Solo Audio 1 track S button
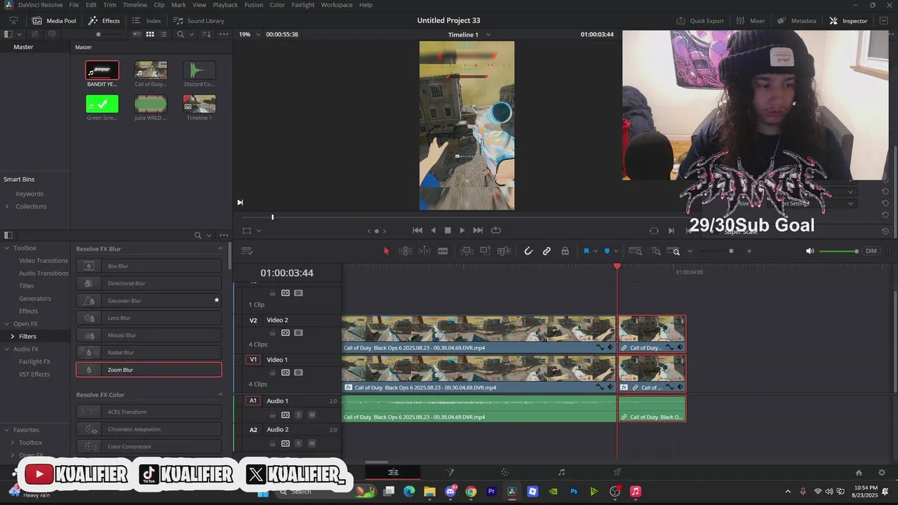Viewport: 898px width, 505px height. pos(298,415)
